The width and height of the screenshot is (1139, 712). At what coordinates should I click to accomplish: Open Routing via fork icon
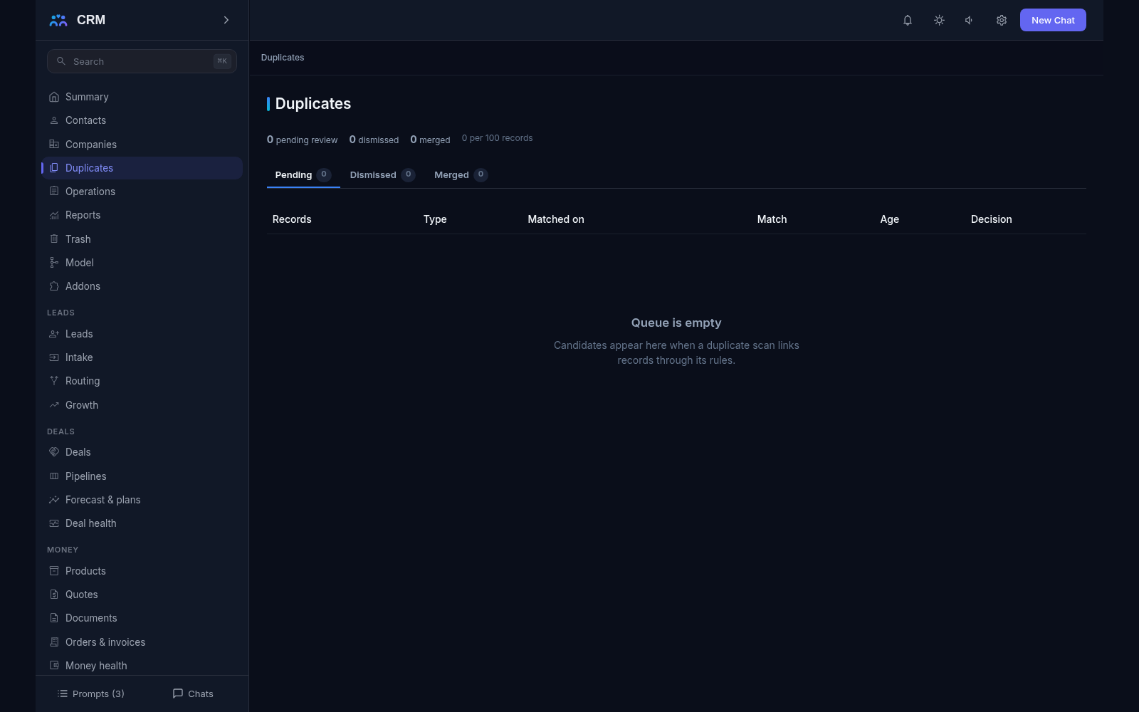tap(54, 381)
